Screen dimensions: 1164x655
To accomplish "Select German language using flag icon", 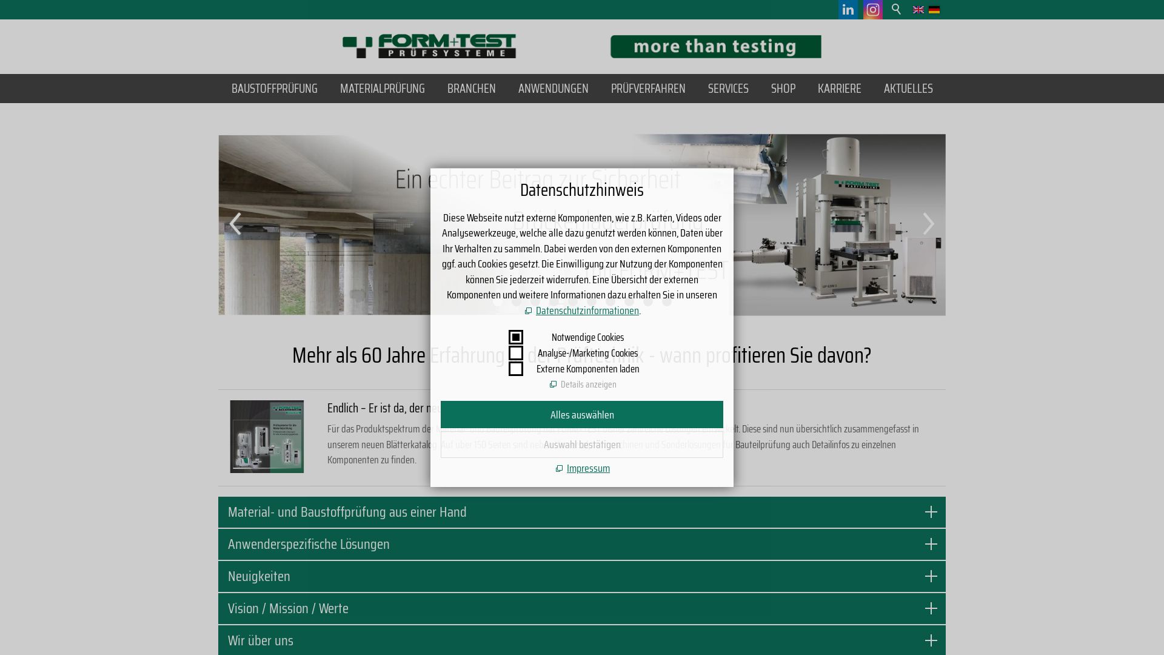I will click(934, 9).
